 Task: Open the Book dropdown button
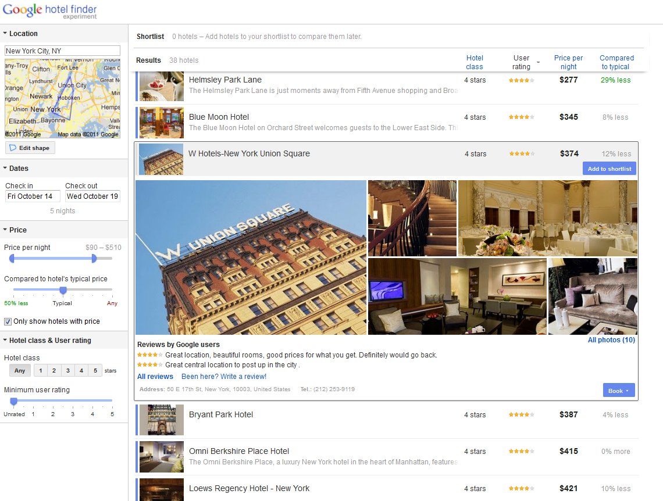(618, 391)
